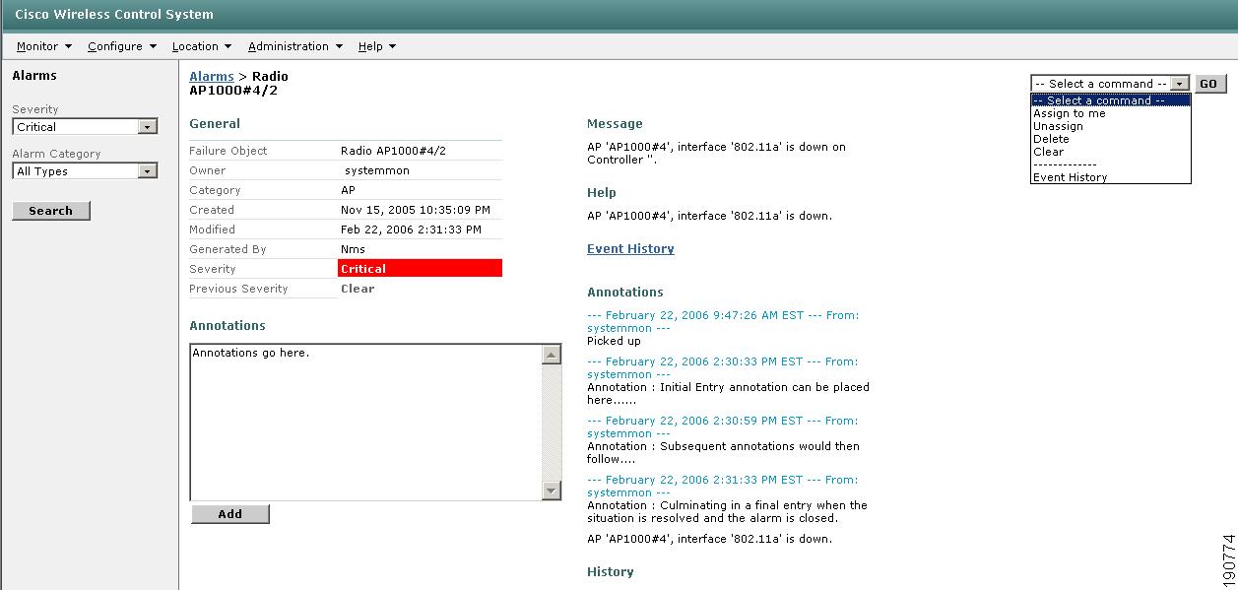Click the Initial Entry annotation text
The height and width of the screenshot is (590, 1238).
pos(728,394)
